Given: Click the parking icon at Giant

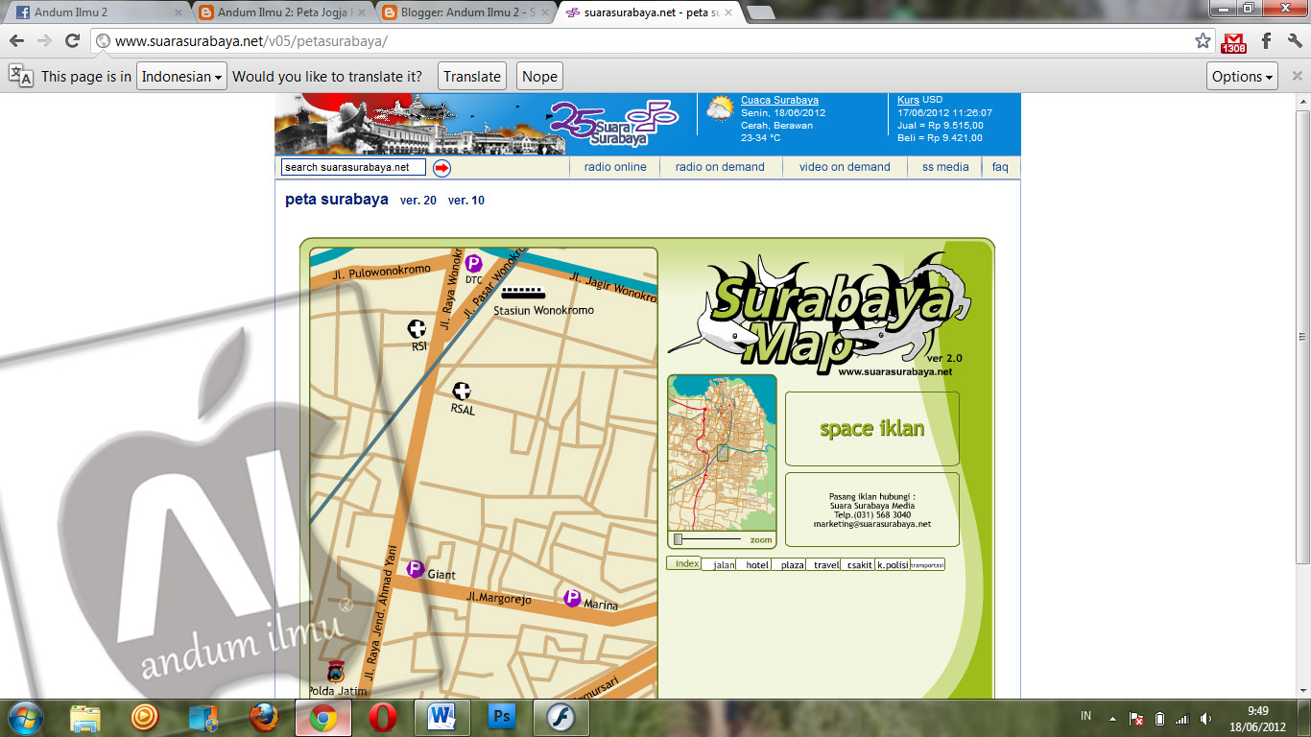Looking at the screenshot, I should click(x=415, y=569).
